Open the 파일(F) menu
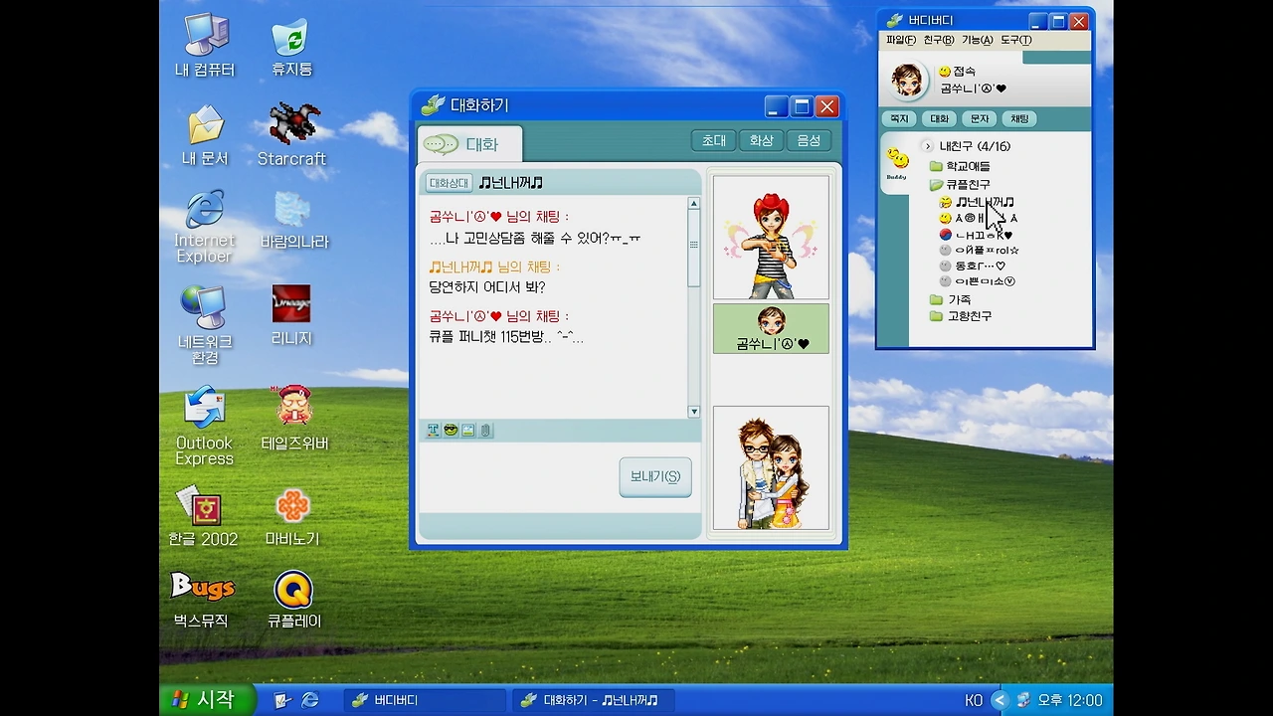Screen dimensions: 1273x716 (901, 40)
